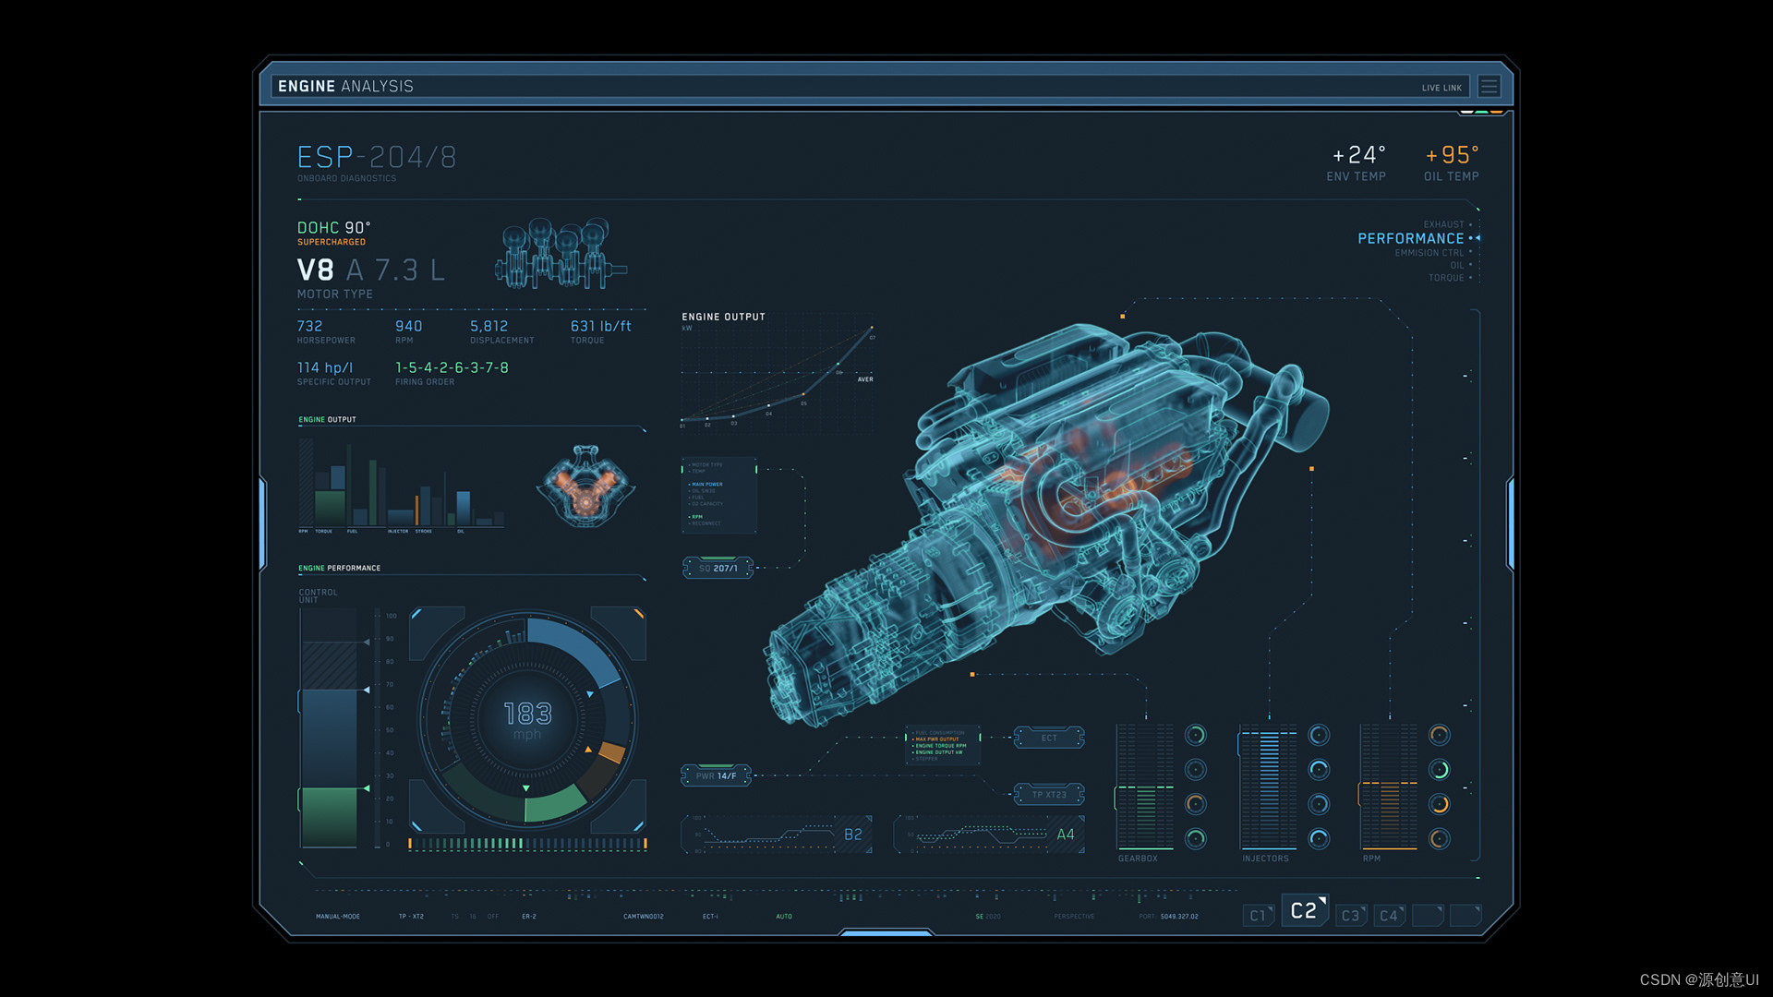Switch to the C4 tab
The image size is (1773, 997).
1389,916
